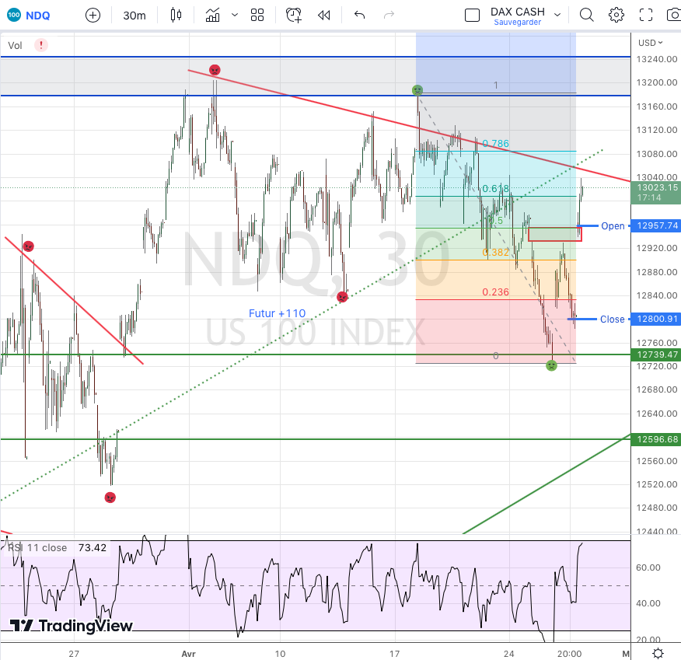
Task: Undo the last chart action
Action: point(359,16)
